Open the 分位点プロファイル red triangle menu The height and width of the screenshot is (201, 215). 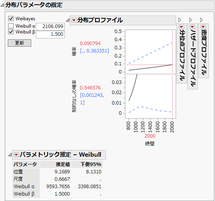(182, 26)
